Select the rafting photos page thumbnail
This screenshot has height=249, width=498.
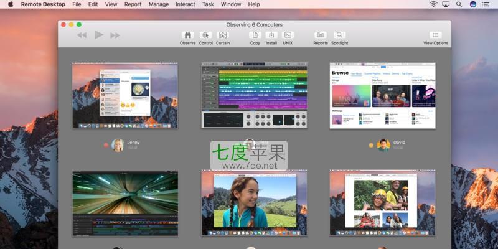click(x=382, y=203)
